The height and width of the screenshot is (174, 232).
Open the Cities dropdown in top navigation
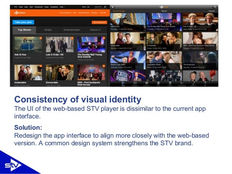pyautogui.click(x=62, y=7)
